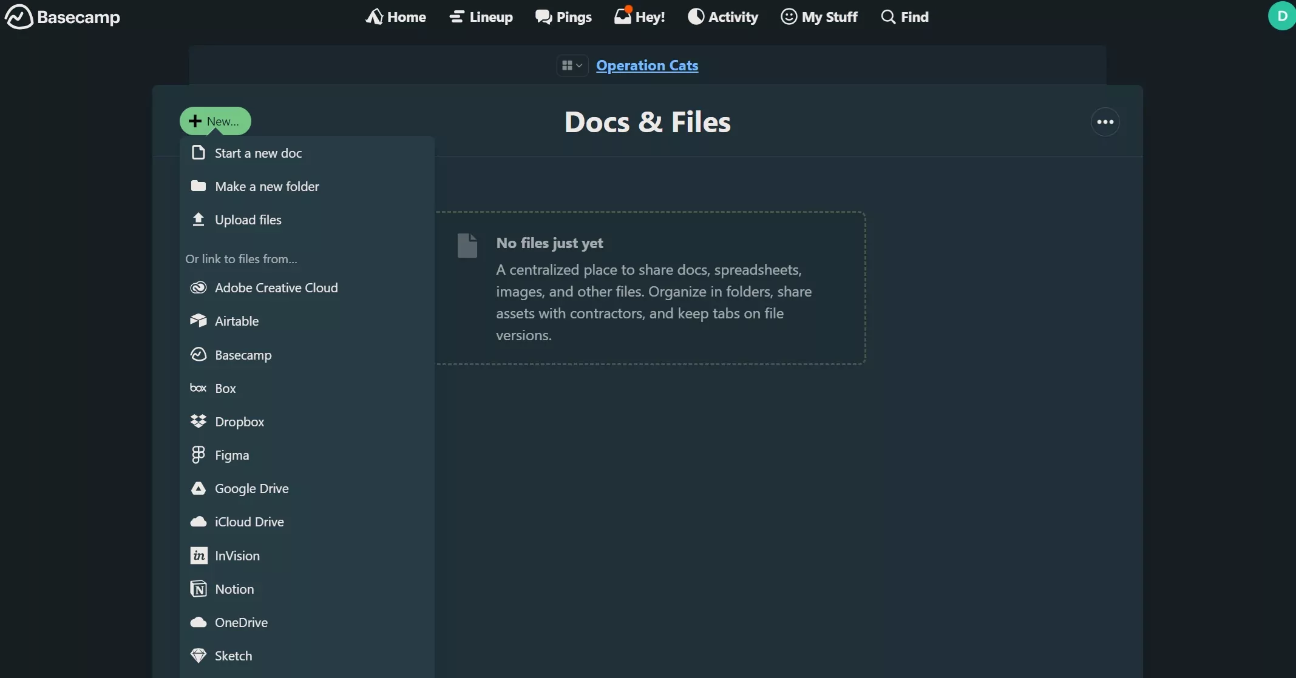Image resolution: width=1296 pixels, height=678 pixels.
Task: Click the Dropbox icon
Action: point(198,421)
